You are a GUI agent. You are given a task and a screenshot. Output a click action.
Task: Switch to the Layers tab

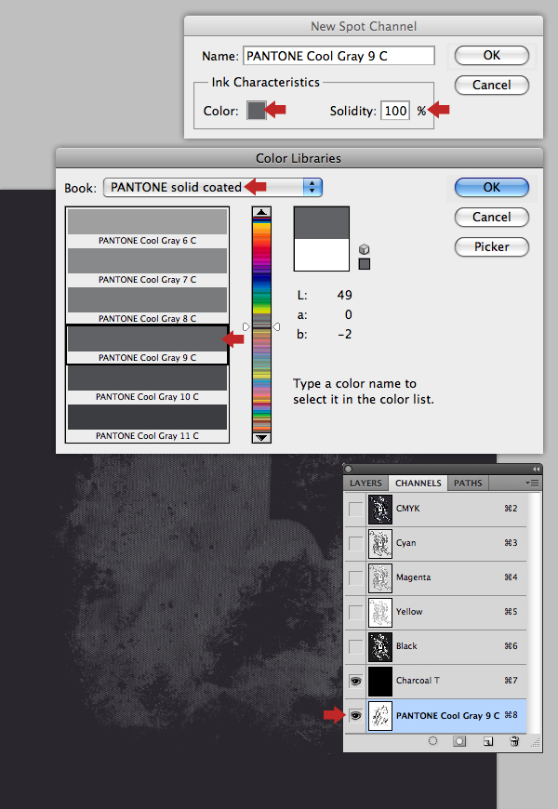point(365,484)
